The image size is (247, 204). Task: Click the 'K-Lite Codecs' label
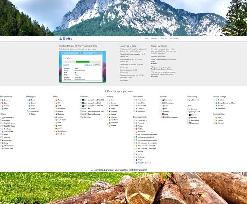62,120
